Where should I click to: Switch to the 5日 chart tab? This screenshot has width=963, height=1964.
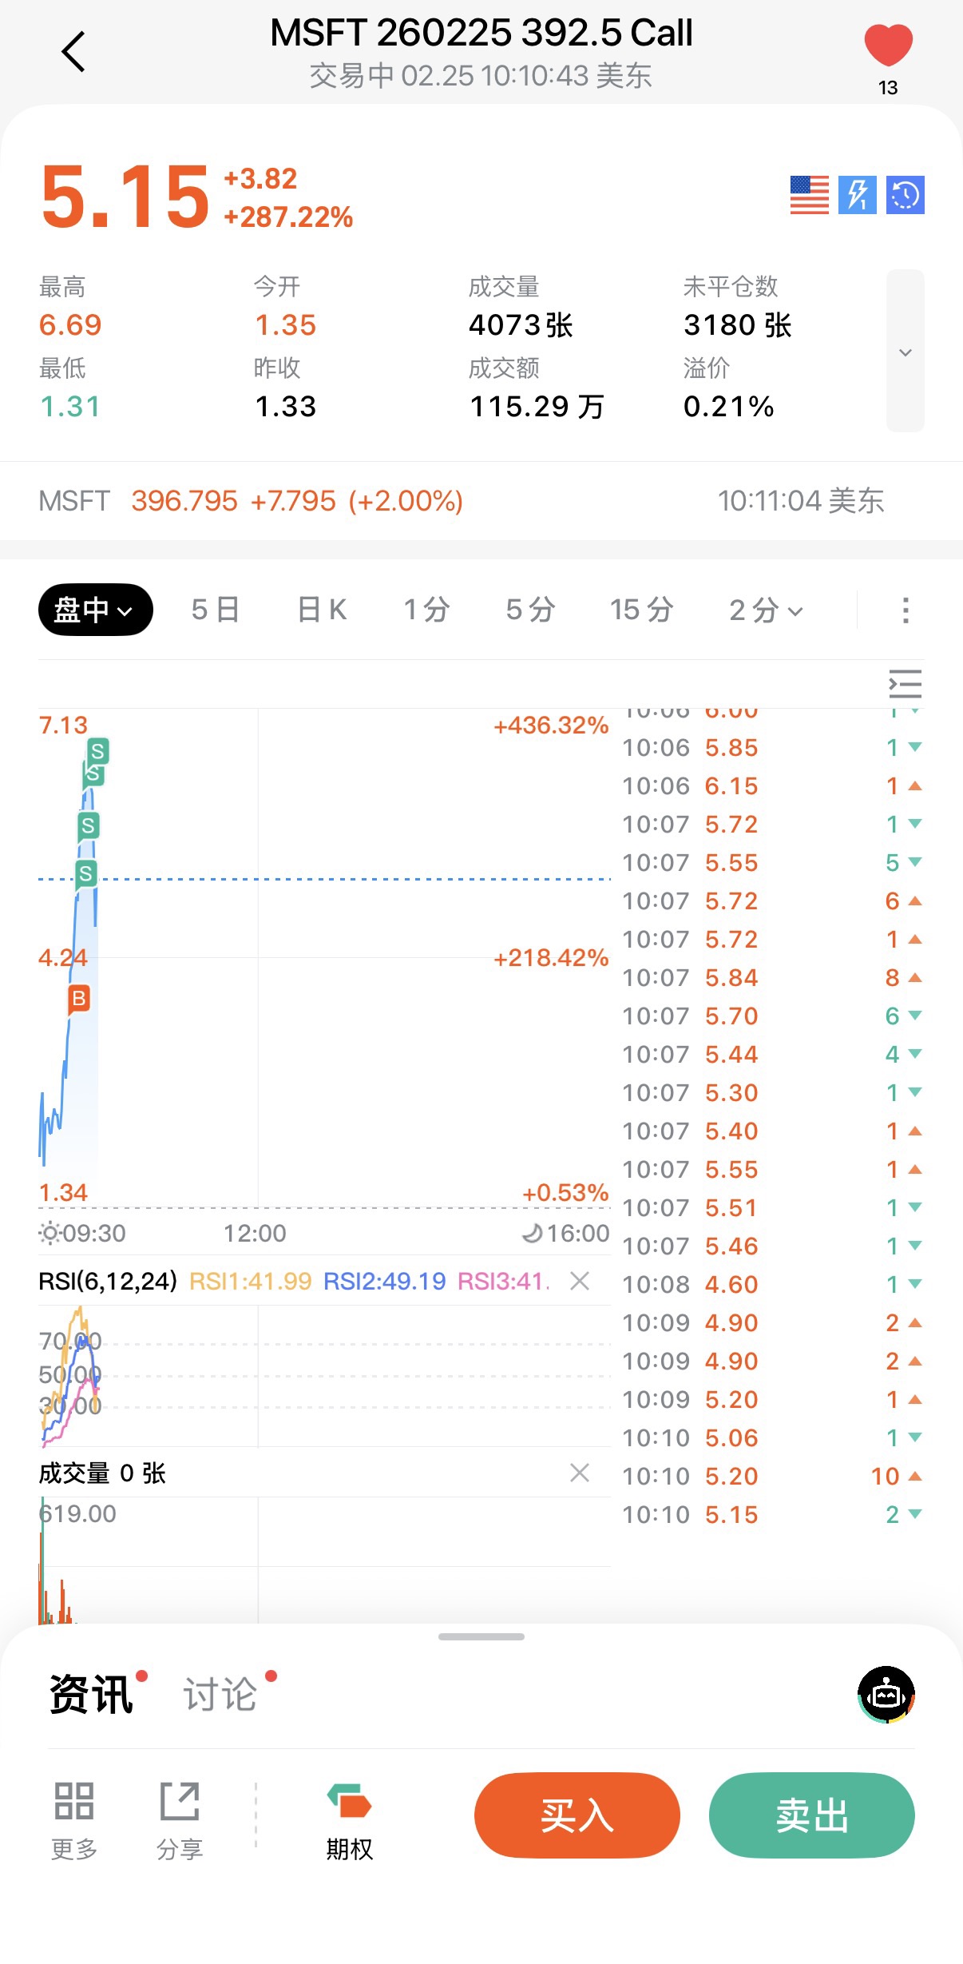[x=216, y=610]
